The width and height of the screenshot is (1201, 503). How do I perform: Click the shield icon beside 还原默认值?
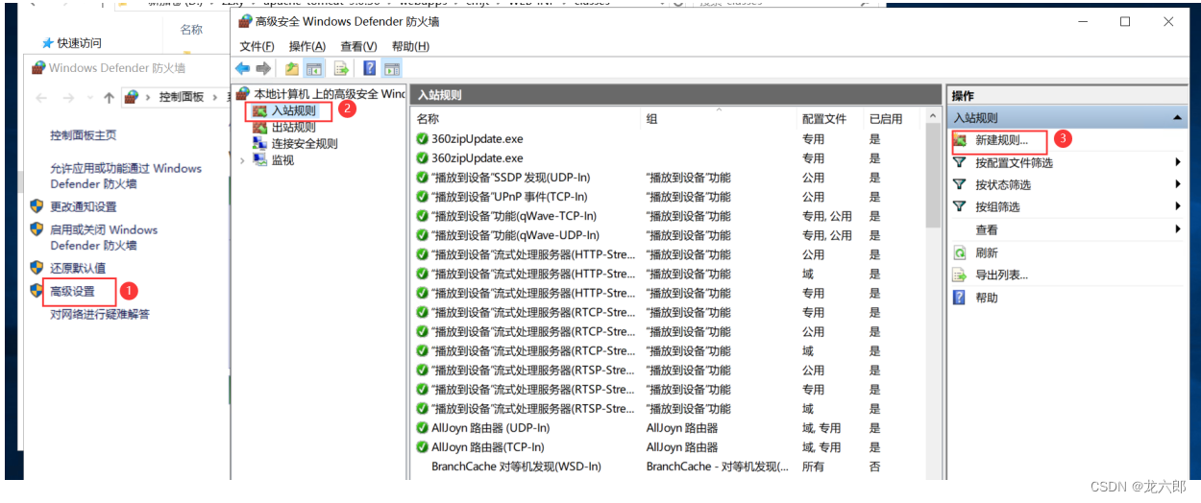tap(37, 268)
